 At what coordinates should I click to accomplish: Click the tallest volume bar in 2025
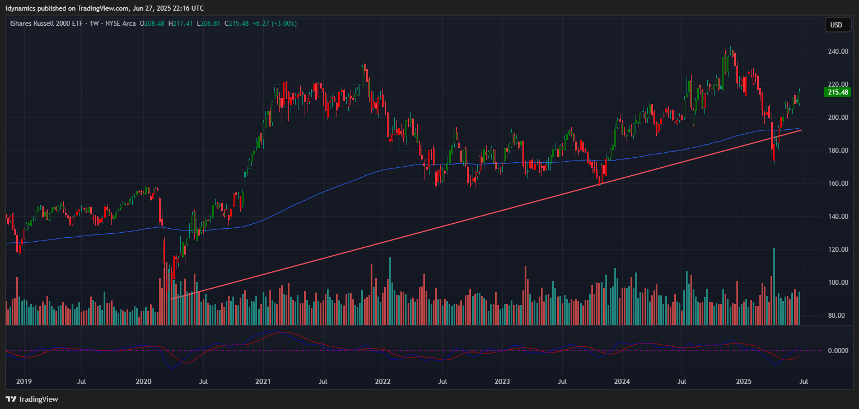point(774,286)
